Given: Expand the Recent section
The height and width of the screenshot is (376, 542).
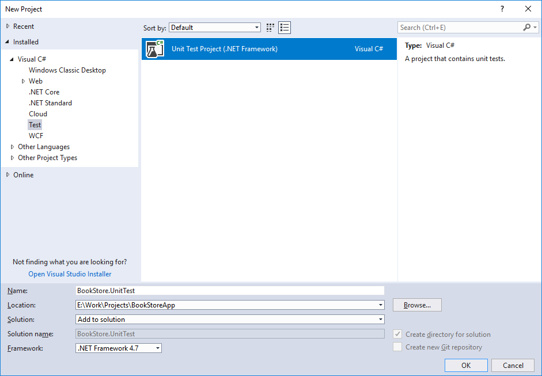Looking at the screenshot, I should coord(7,26).
